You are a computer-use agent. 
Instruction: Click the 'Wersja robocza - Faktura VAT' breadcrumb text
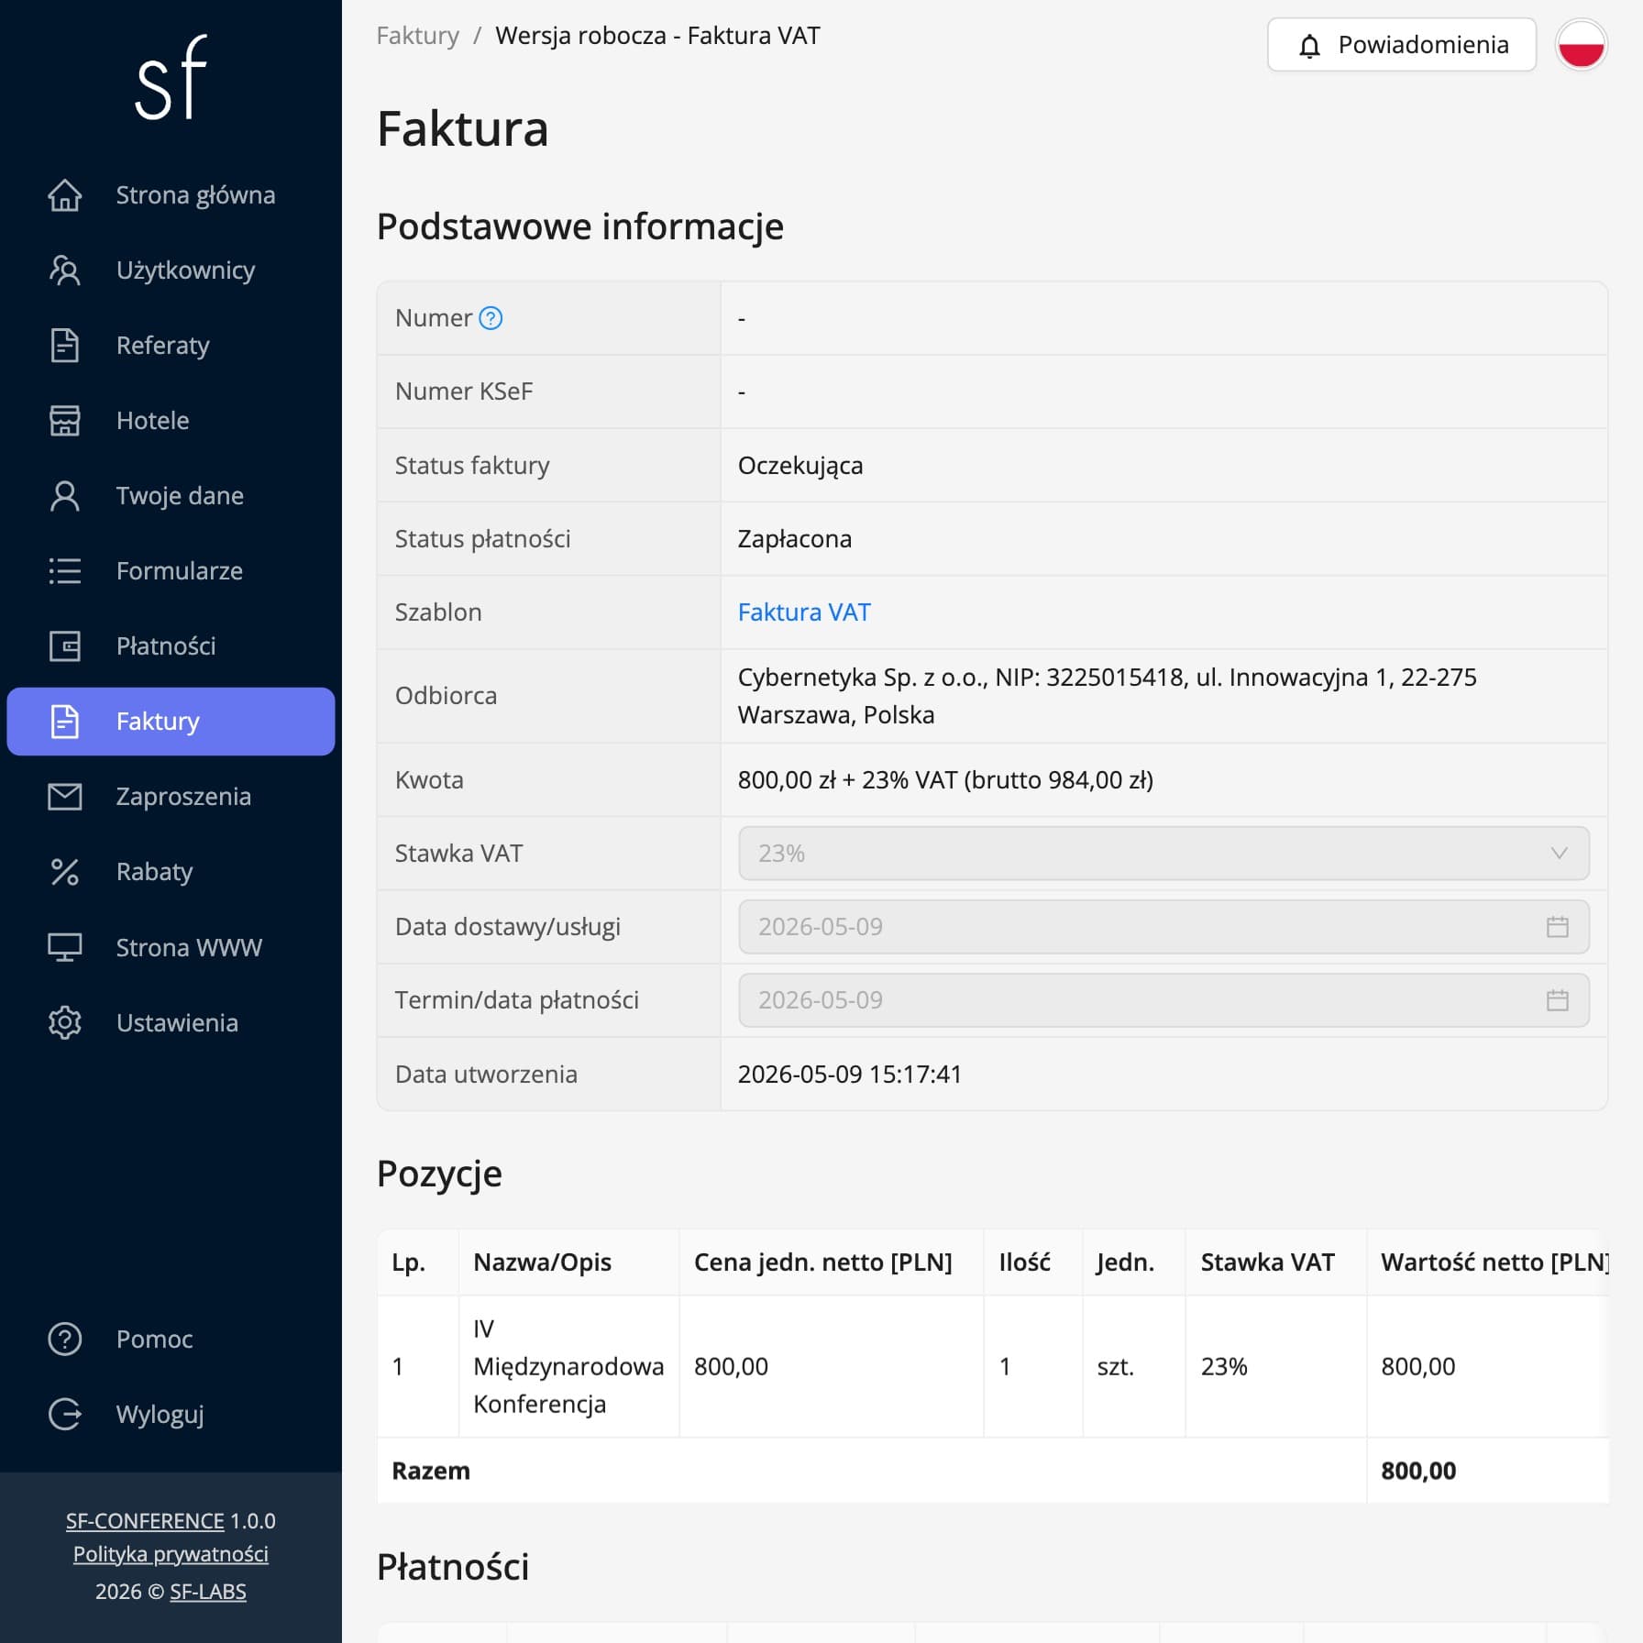click(657, 36)
